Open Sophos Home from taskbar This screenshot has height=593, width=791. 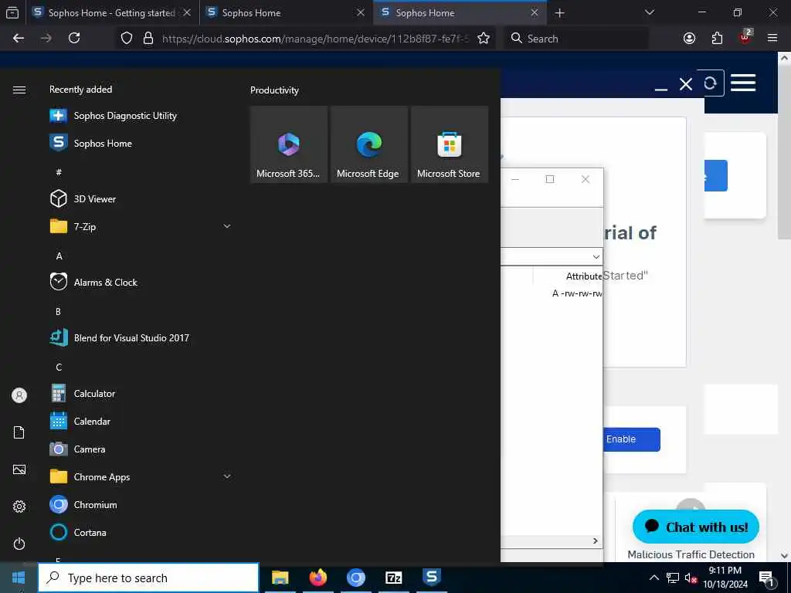[431, 578]
